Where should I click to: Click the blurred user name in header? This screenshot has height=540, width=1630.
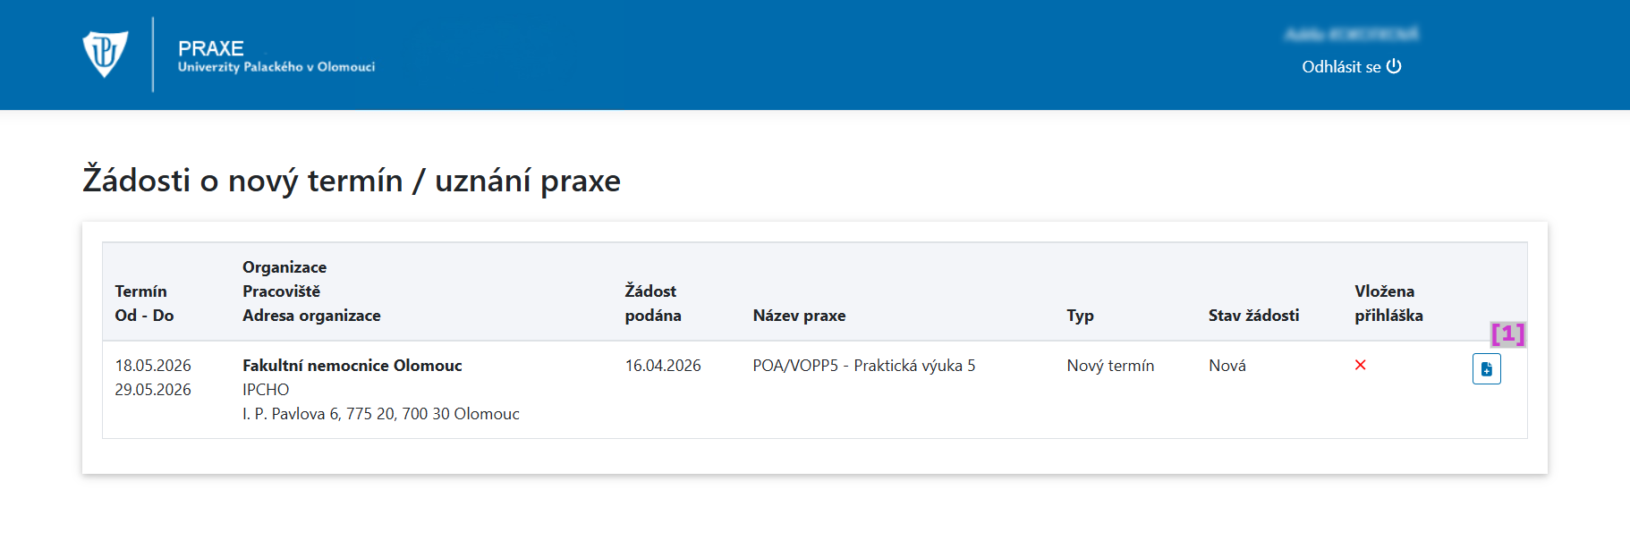(1351, 34)
